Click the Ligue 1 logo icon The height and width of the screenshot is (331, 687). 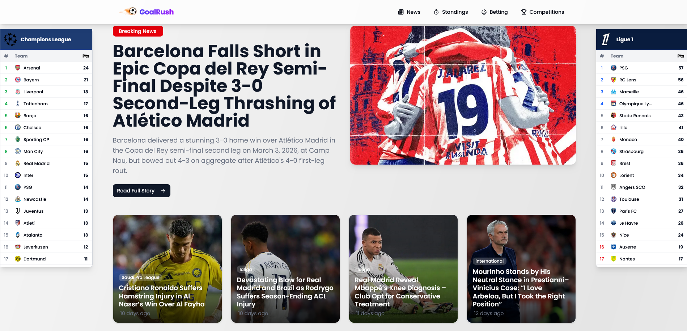click(606, 39)
